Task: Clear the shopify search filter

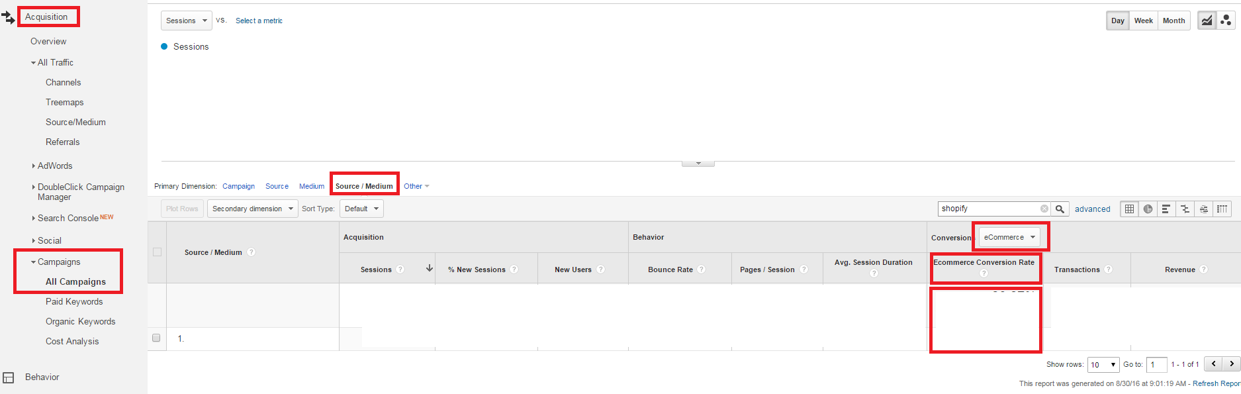Action: 1044,209
